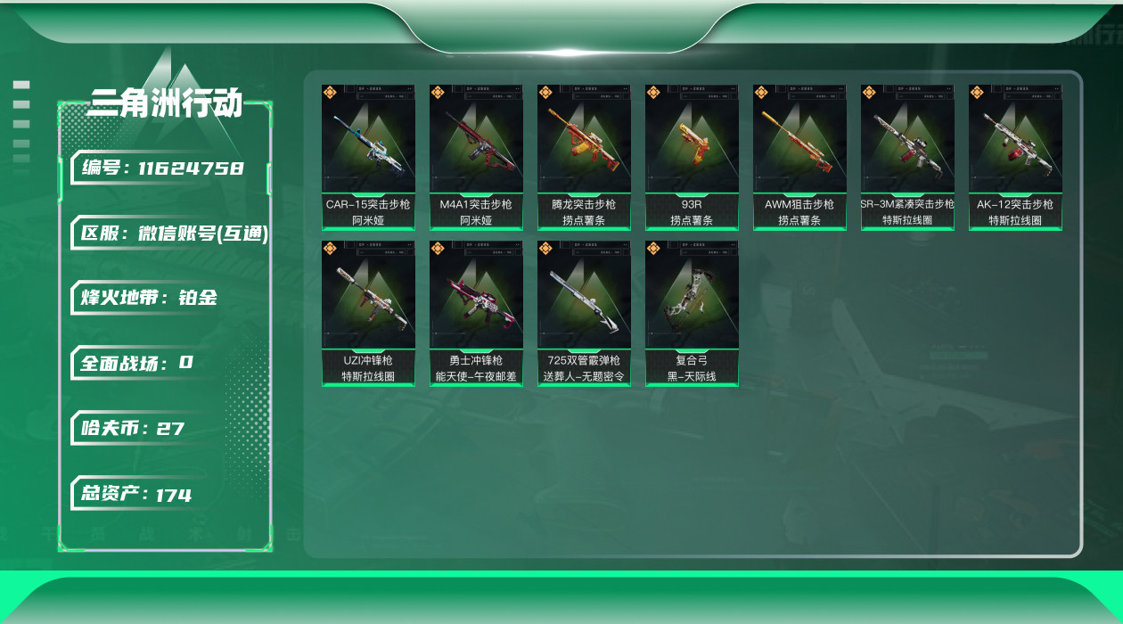Click the 总资产 174 field

[135, 495]
